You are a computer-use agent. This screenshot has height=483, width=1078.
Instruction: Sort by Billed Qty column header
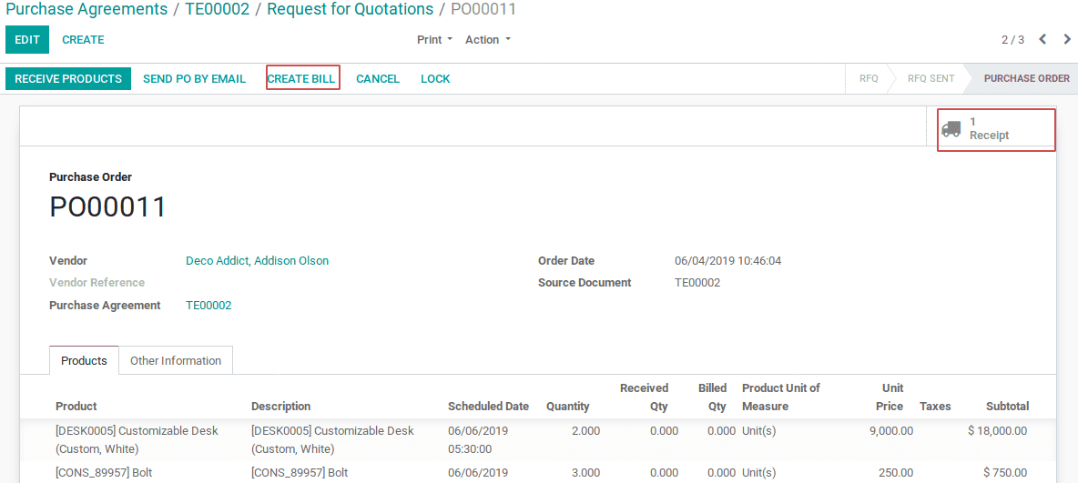[712, 397]
